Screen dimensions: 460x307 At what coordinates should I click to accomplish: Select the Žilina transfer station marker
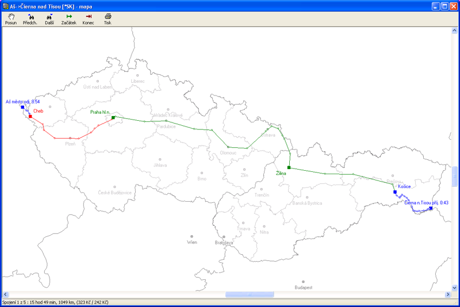coord(289,167)
